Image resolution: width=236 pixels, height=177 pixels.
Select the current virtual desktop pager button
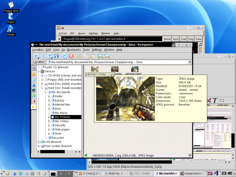(x=53, y=173)
